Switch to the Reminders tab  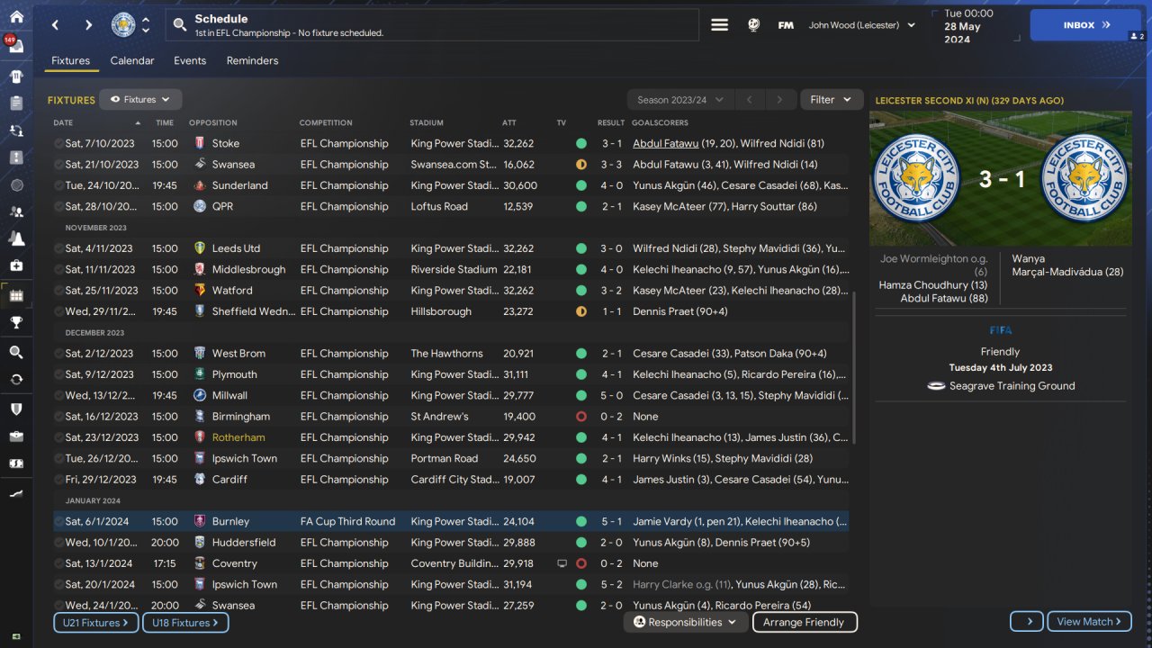pos(252,61)
